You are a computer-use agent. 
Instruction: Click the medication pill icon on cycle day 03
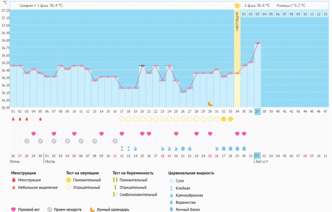pyautogui.click(x=27, y=141)
